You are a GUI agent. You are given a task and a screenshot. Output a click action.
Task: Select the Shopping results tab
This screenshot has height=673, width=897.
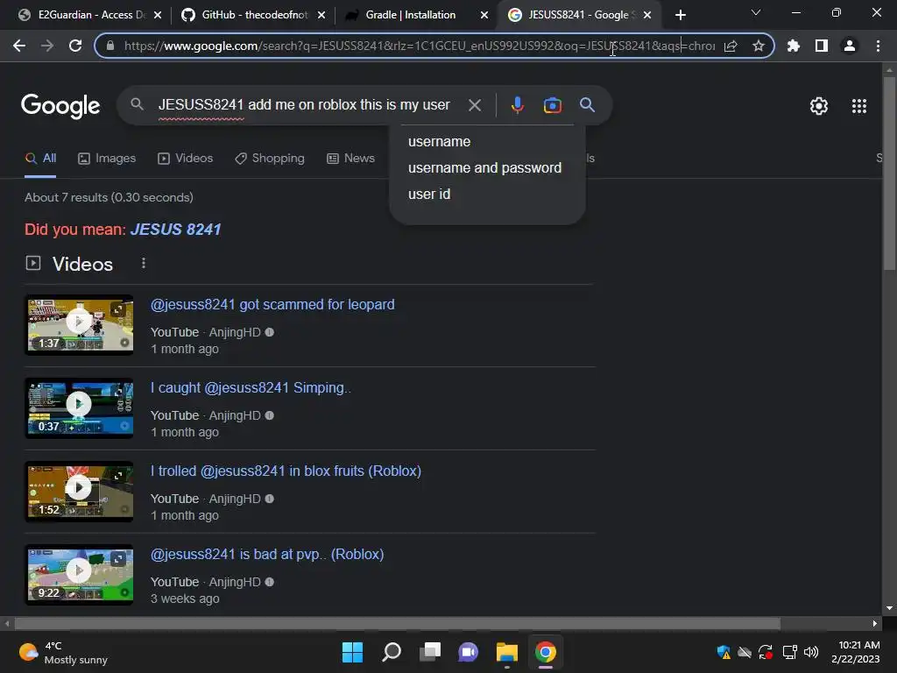270,159
